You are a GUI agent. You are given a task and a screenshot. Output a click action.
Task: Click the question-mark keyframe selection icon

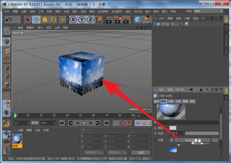tap(129, 123)
